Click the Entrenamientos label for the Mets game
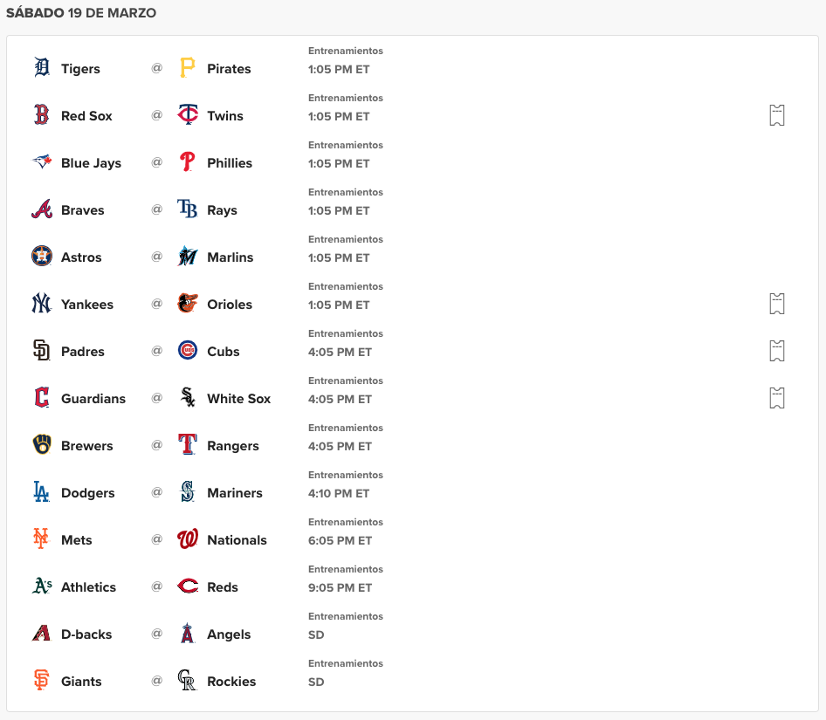 tap(345, 521)
